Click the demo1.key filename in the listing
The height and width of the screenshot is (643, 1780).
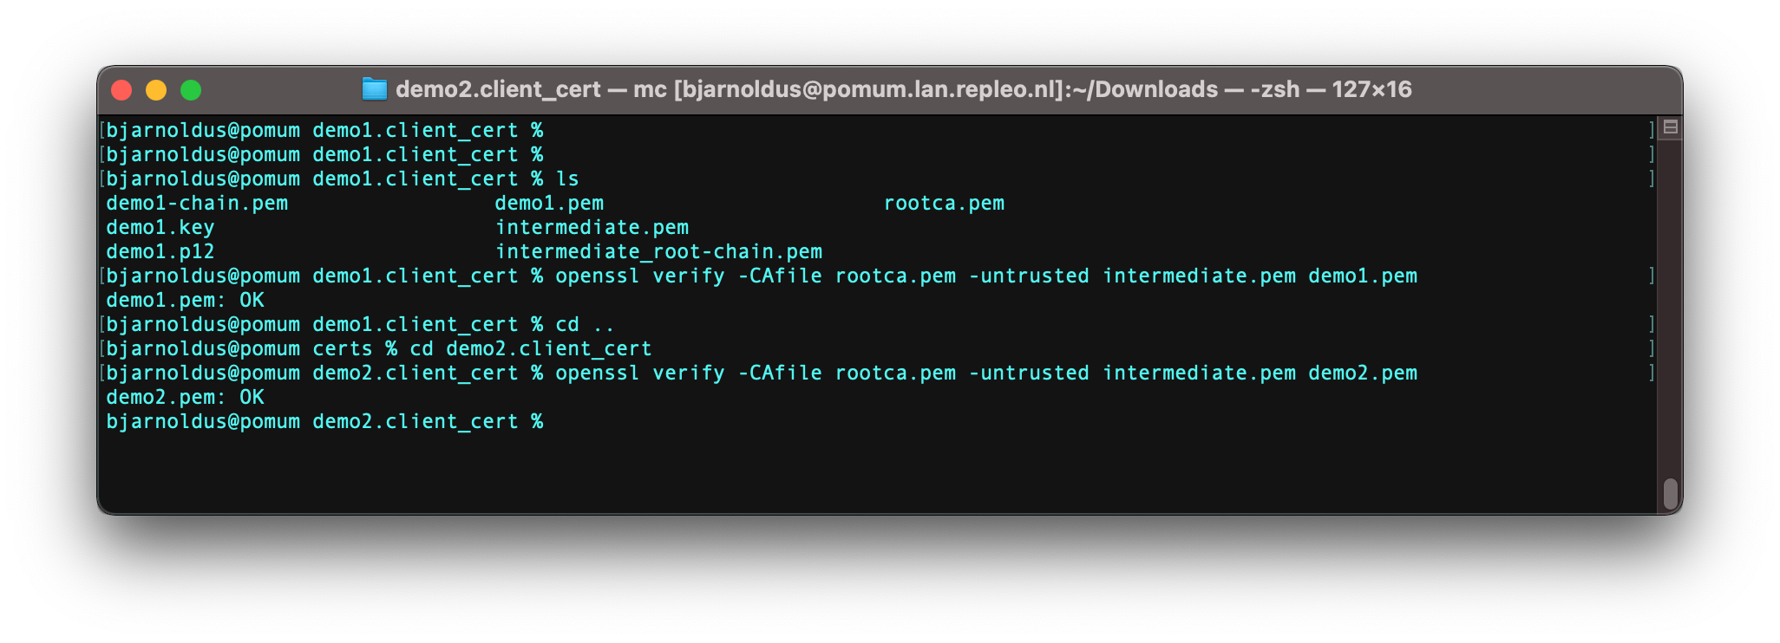click(160, 228)
